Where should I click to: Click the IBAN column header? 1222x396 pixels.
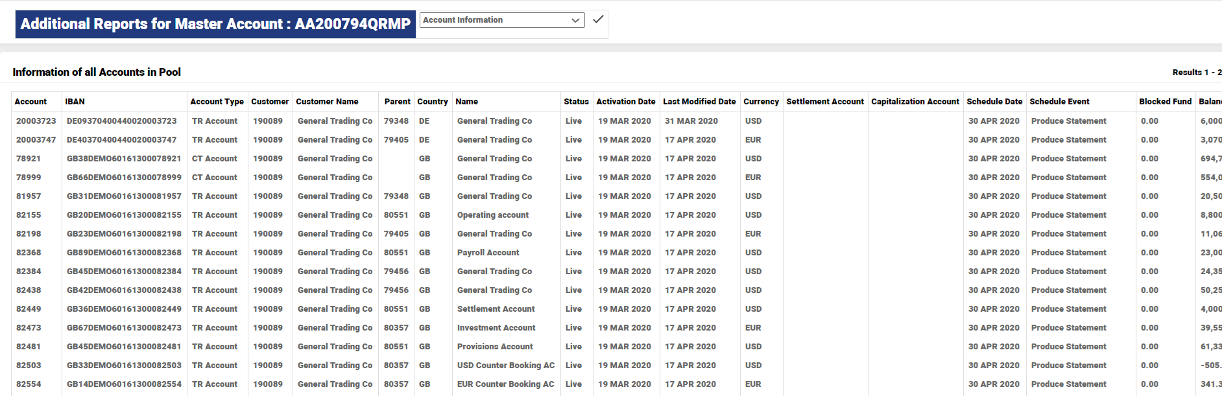(x=75, y=102)
